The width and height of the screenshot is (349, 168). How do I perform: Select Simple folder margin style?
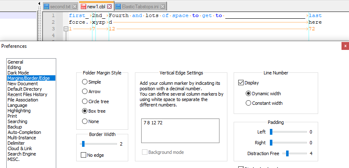point(85,82)
